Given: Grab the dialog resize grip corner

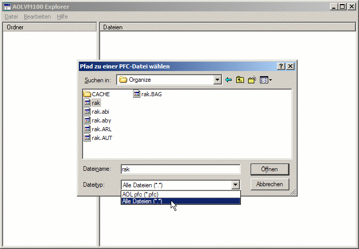Looking at the screenshot, I should (x=293, y=192).
